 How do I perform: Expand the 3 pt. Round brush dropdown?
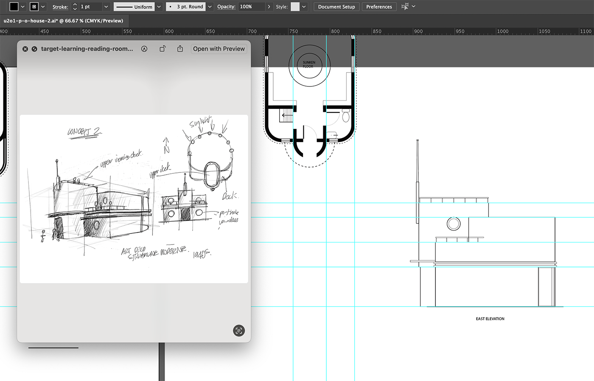(x=210, y=7)
